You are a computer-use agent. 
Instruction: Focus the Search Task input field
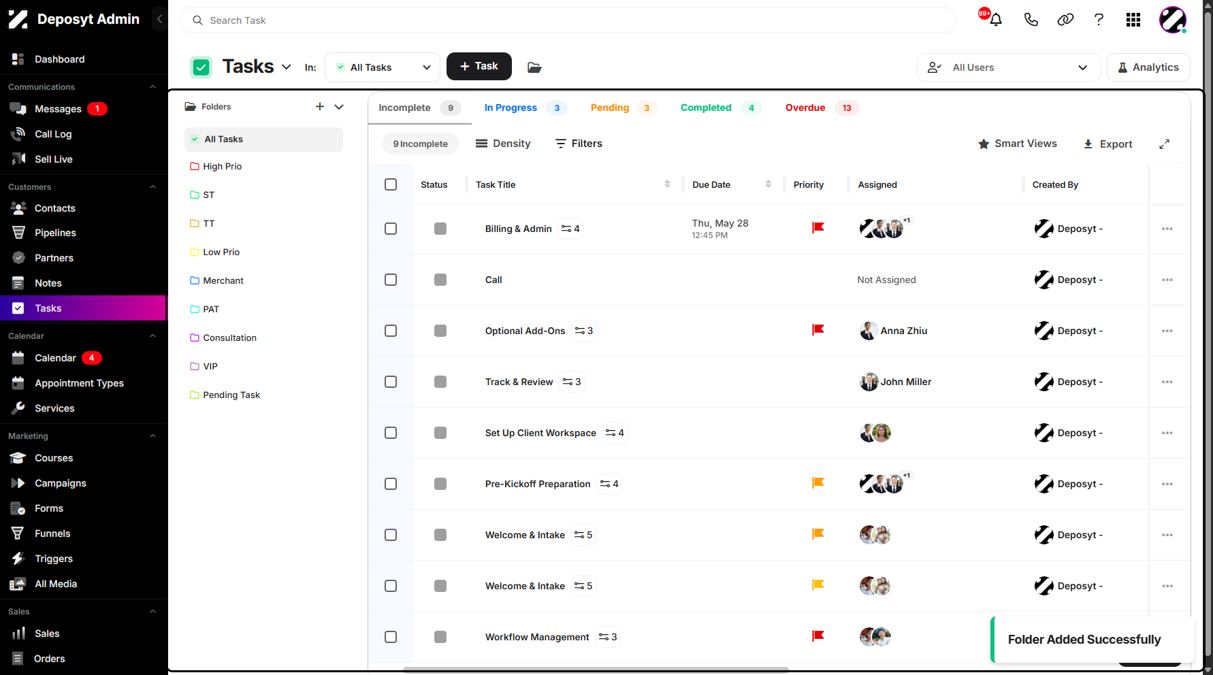point(568,20)
